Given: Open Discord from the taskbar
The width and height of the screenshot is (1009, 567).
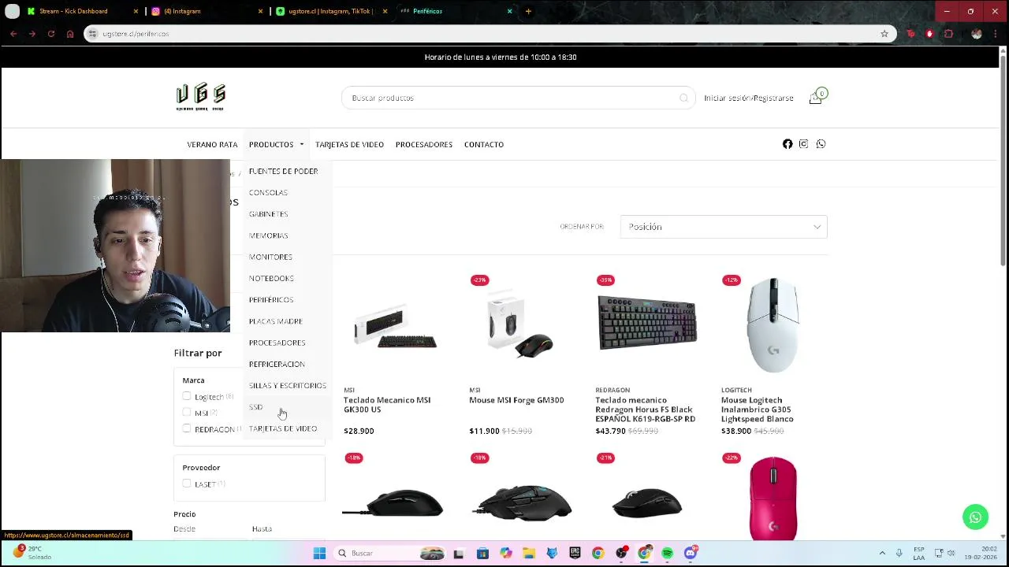Looking at the screenshot, I should pos(691,554).
